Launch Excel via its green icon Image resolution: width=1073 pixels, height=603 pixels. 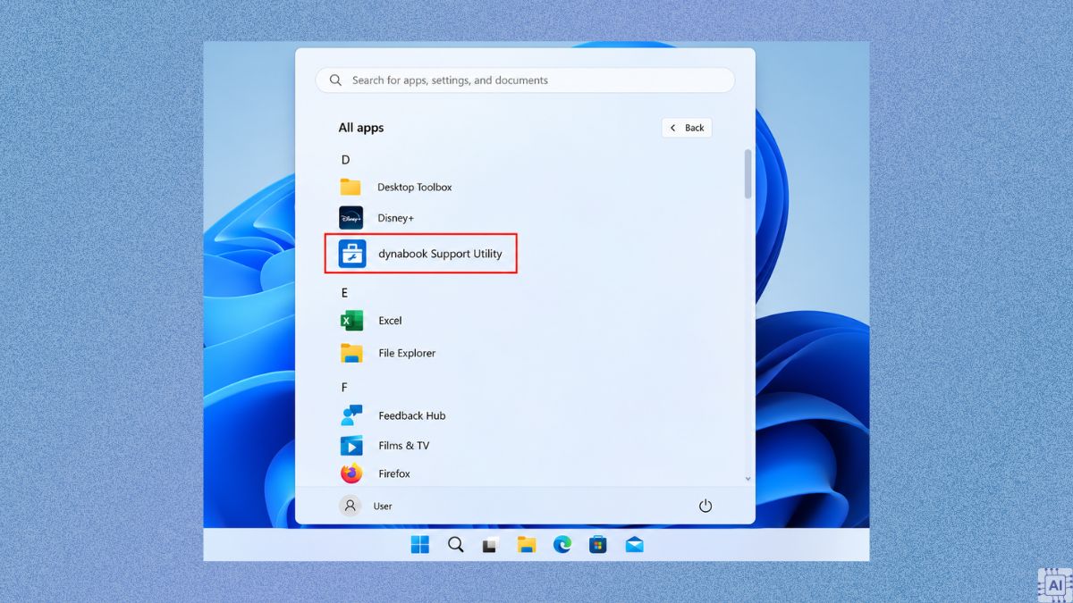click(x=351, y=321)
